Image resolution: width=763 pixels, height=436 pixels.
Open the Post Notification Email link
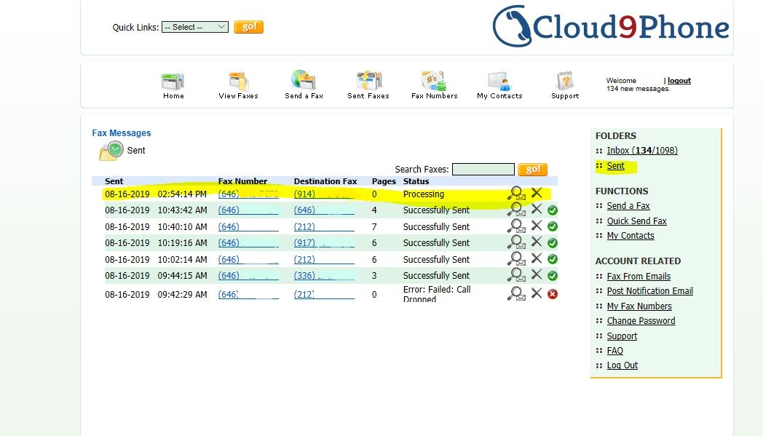click(x=649, y=291)
